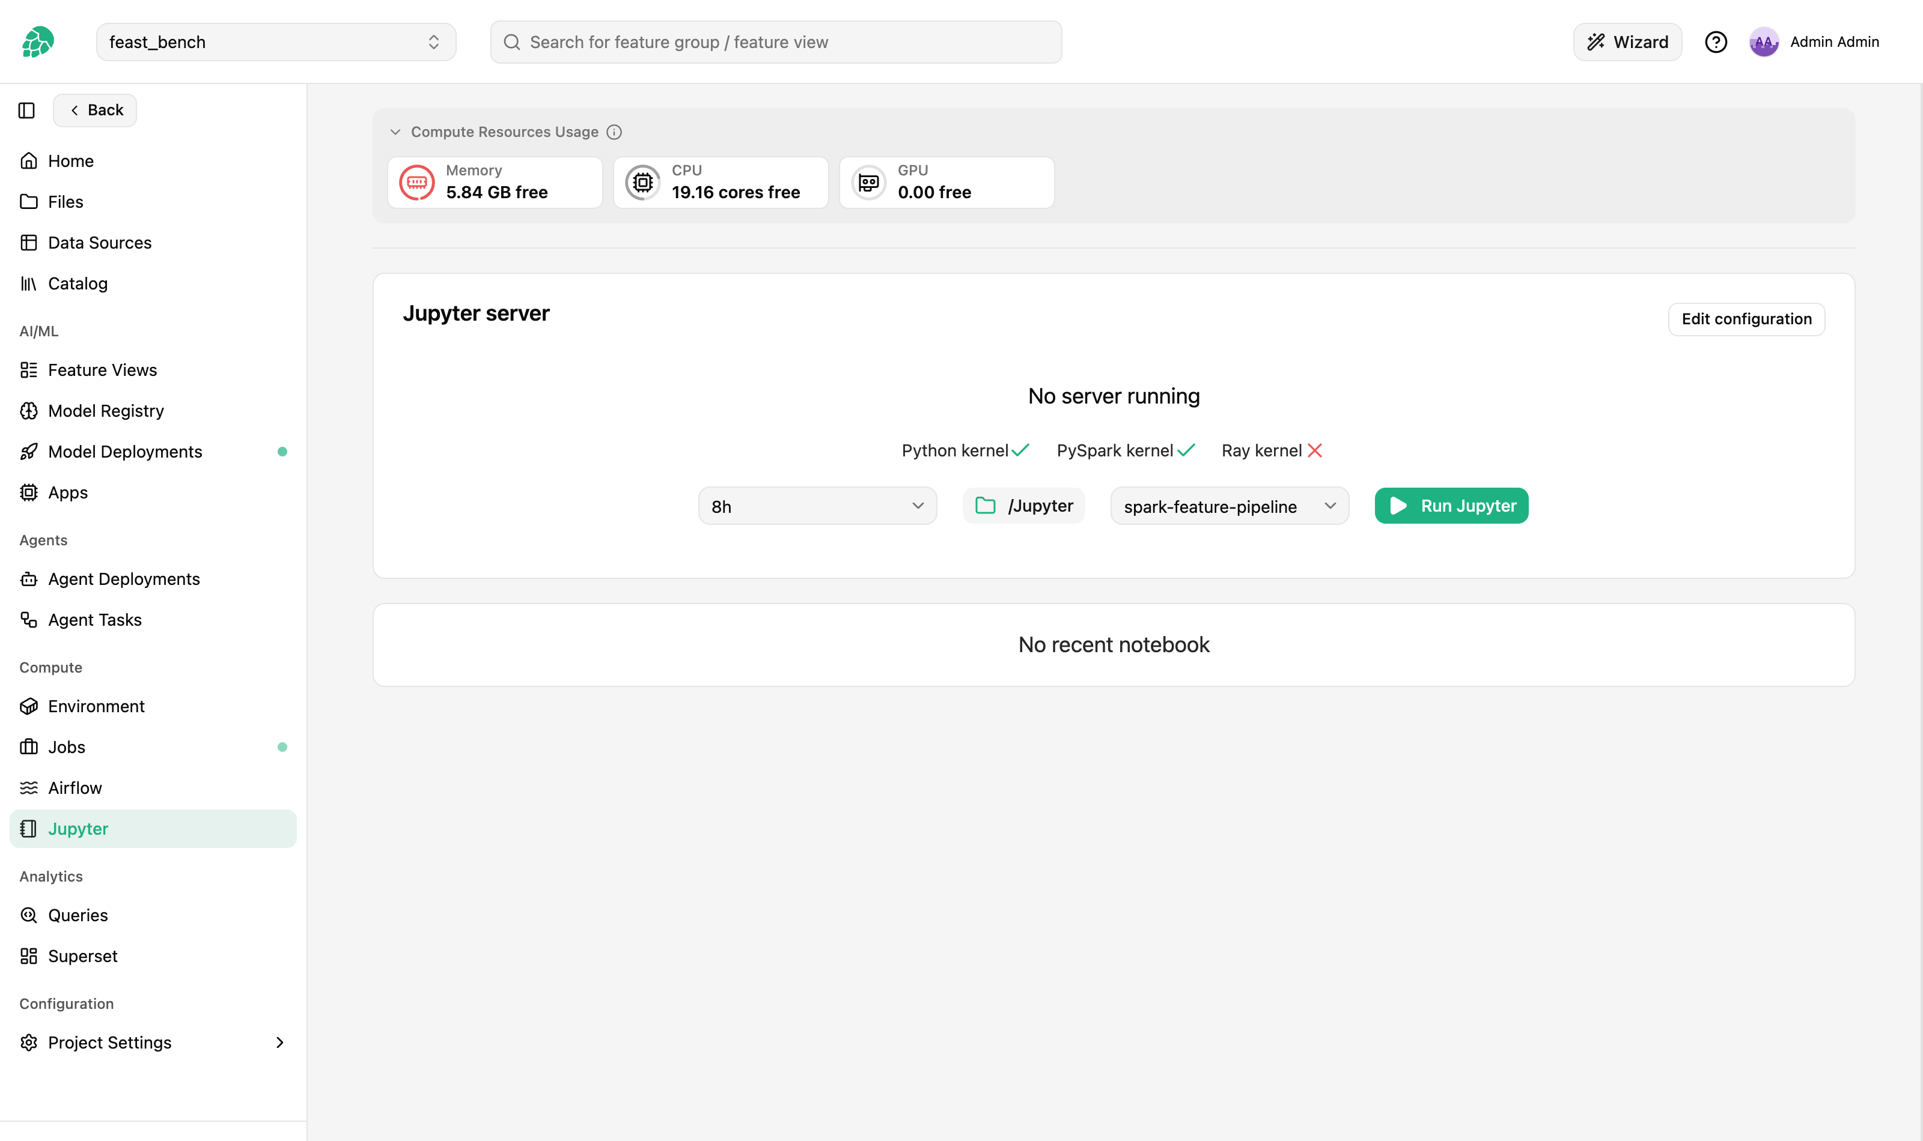Go to Data Sources
1923x1141 pixels.
152,242
